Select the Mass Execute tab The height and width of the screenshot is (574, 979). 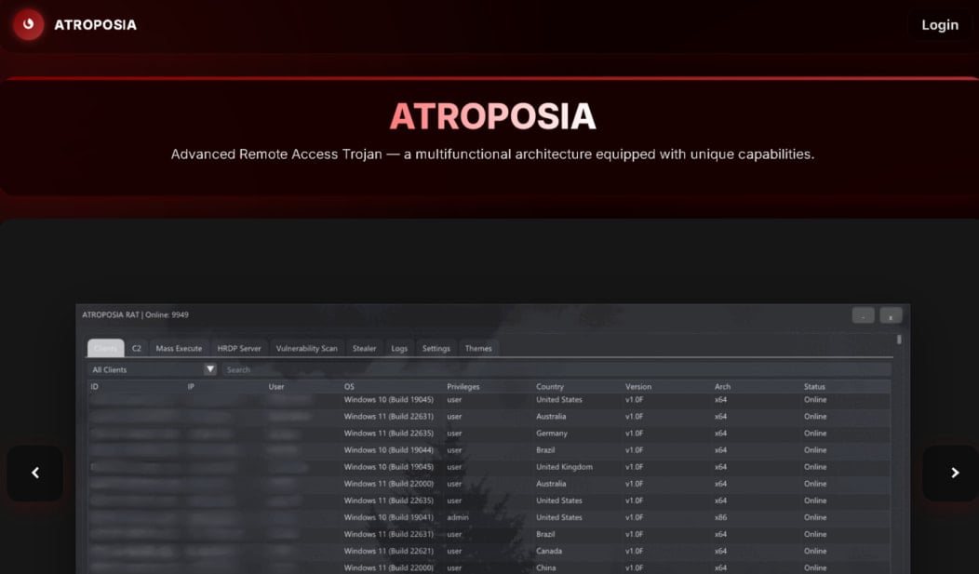179,348
